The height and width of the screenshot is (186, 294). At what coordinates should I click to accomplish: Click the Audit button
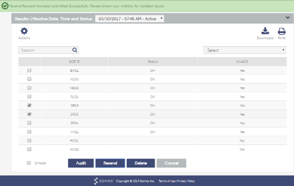(81, 163)
